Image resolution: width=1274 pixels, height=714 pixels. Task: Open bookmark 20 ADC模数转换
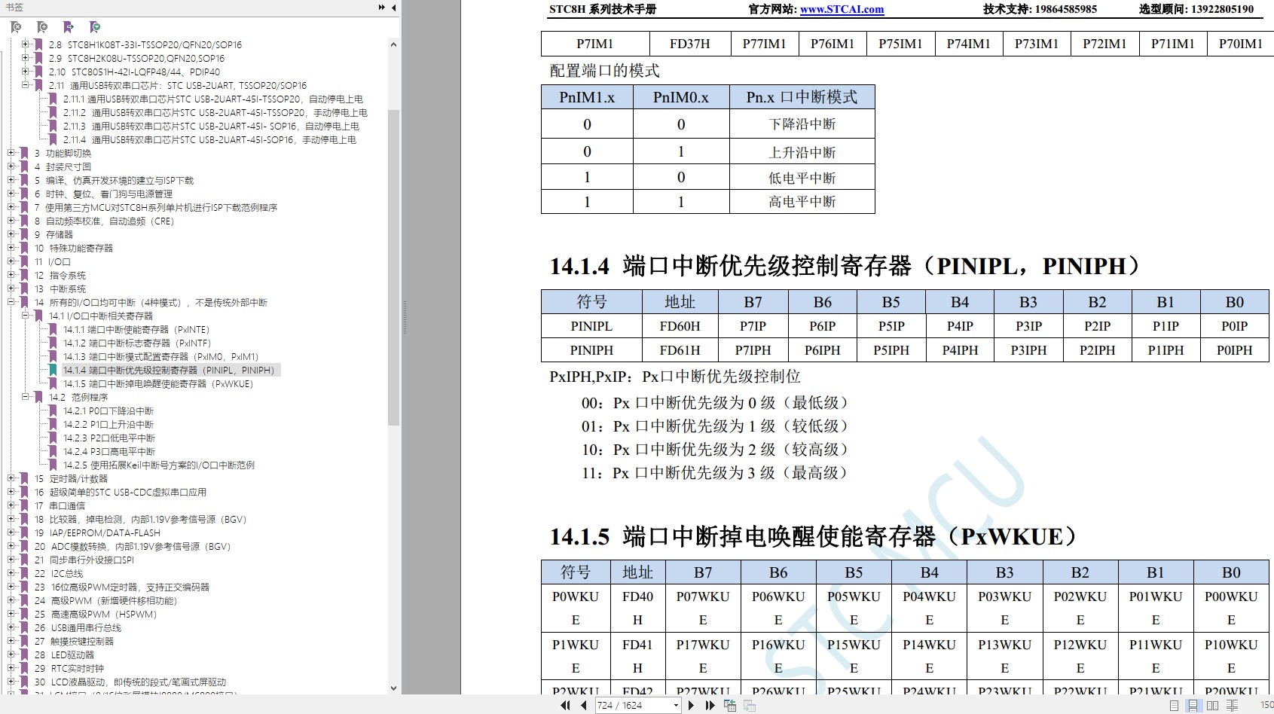point(133,547)
